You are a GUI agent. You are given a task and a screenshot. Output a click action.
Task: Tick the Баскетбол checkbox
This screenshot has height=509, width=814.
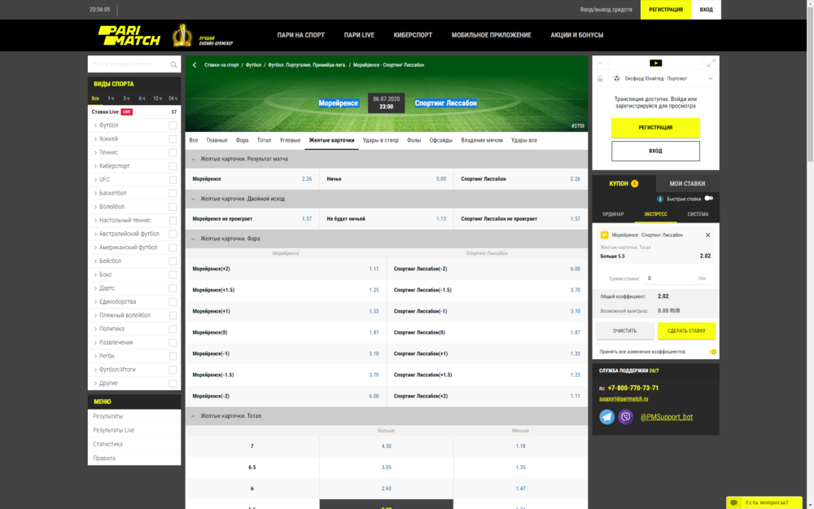[x=173, y=193]
